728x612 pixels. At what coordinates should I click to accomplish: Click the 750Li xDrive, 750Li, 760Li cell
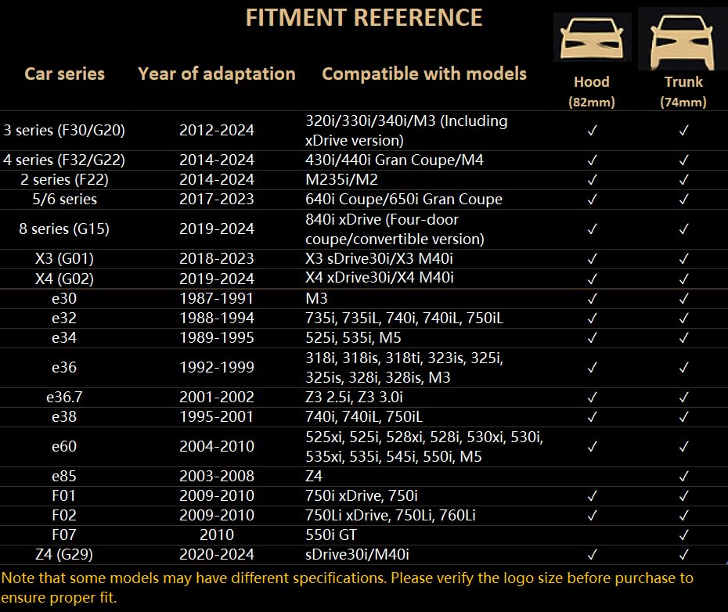(x=391, y=515)
